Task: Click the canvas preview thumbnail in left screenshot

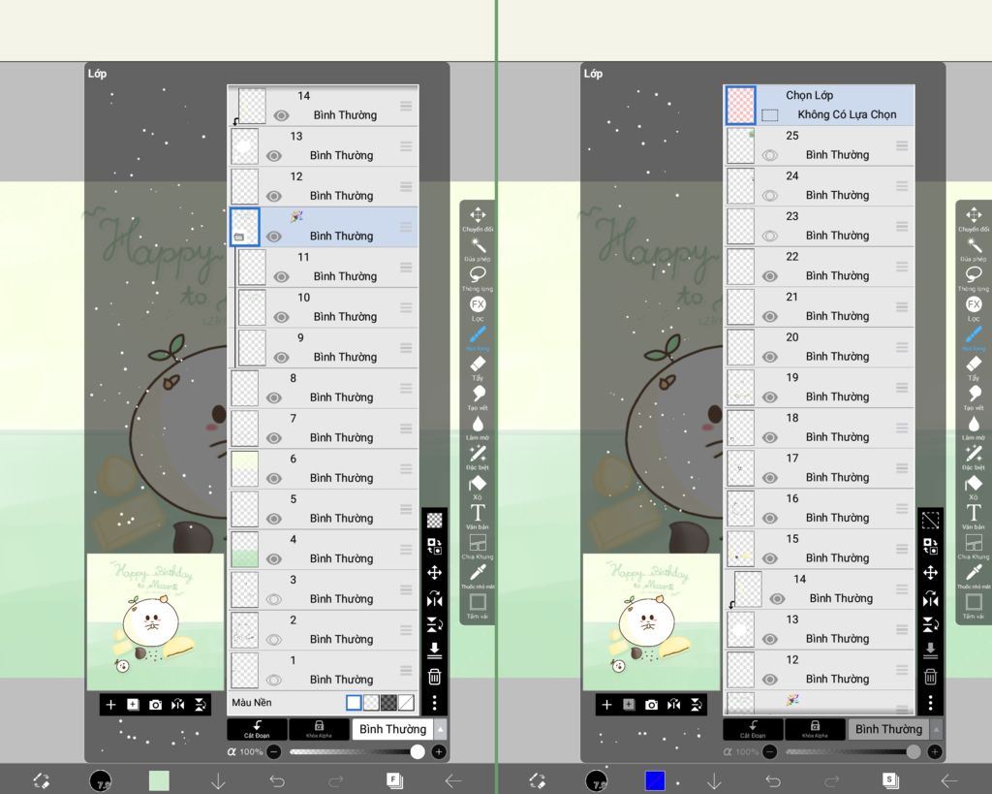Action: [155, 621]
